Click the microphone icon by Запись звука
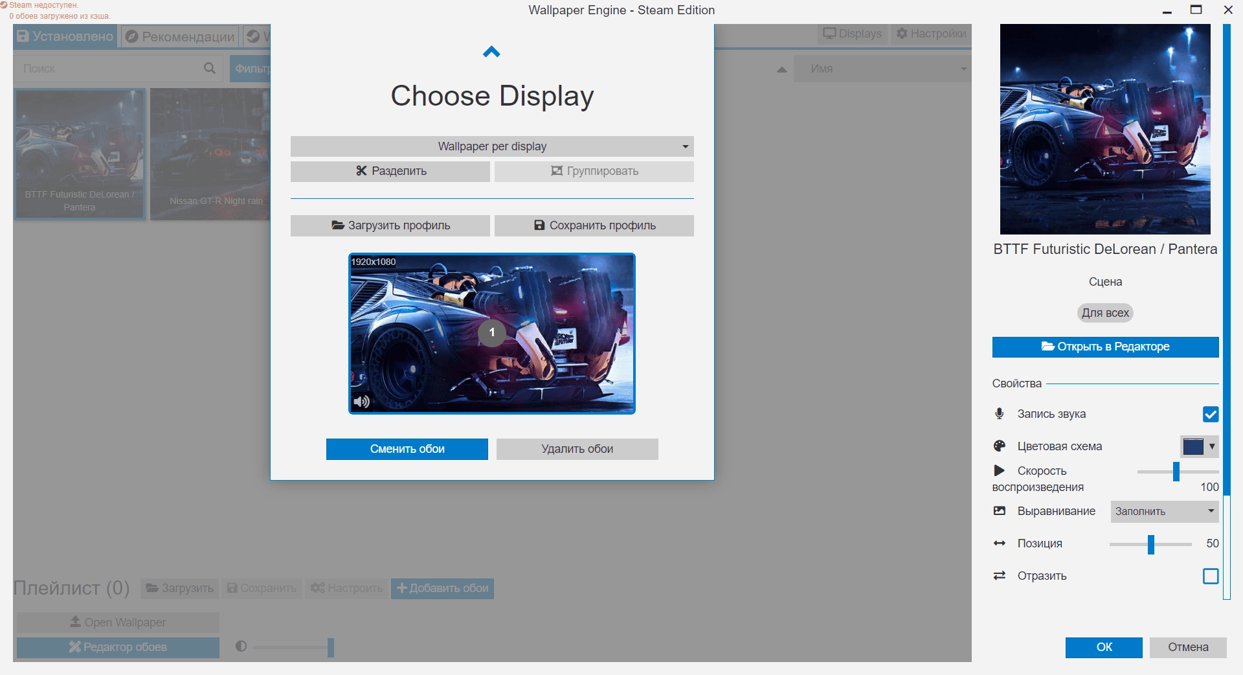This screenshot has height=675, width=1243. pos(1000,413)
